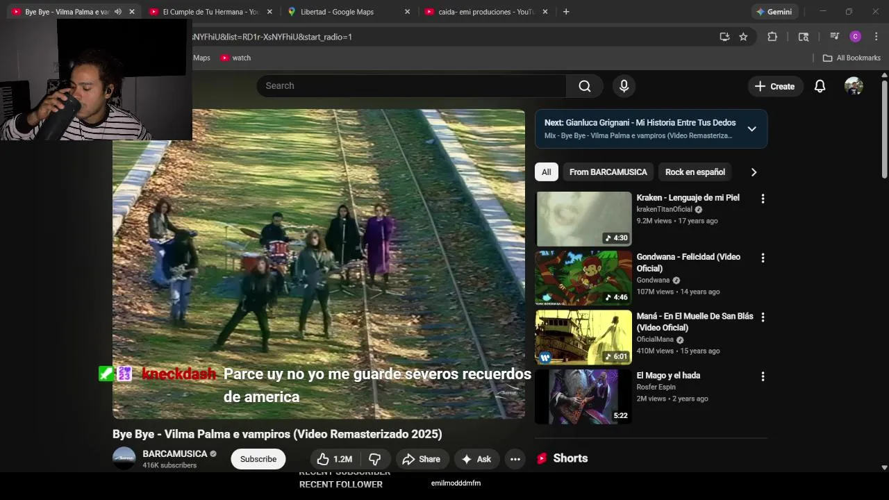Switch to Libertad - Google Maps tab

pyautogui.click(x=349, y=12)
